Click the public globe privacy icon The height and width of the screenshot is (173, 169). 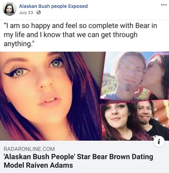[x=39, y=12]
